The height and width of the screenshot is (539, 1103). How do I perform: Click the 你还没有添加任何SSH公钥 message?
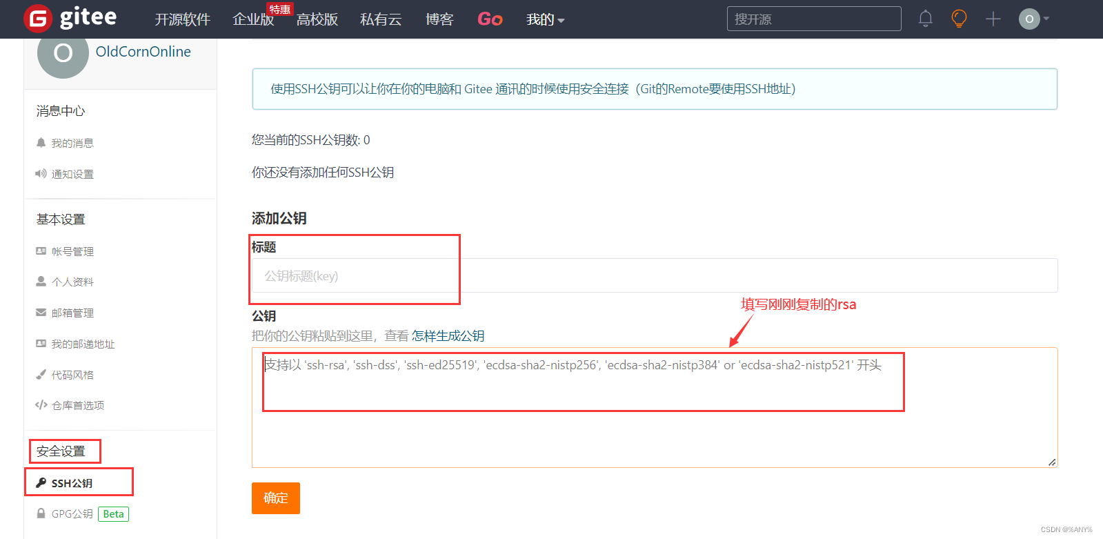pyautogui.click(x=322, y=173)
